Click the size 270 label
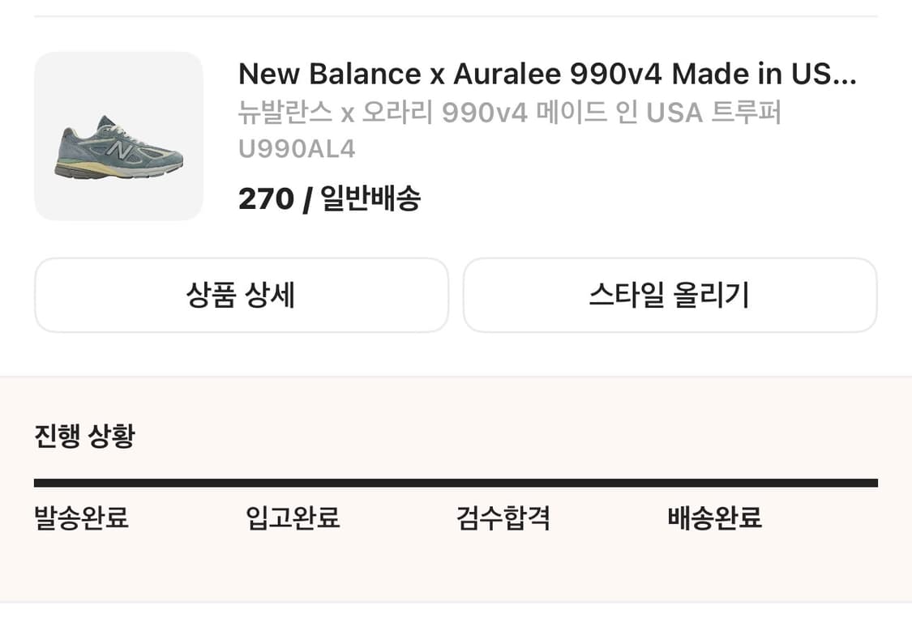The image size is (912, 622). click(263, 198)
